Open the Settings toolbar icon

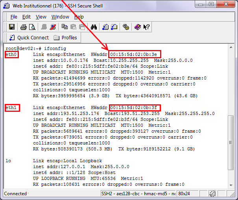[125, 27]
